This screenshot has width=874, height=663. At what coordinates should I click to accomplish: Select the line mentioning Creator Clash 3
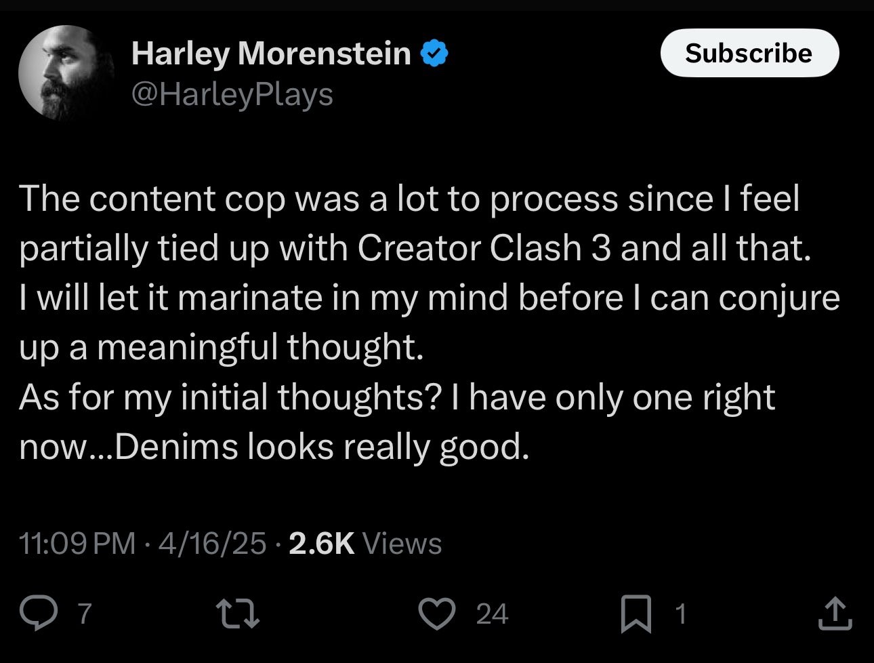[415, 248]
